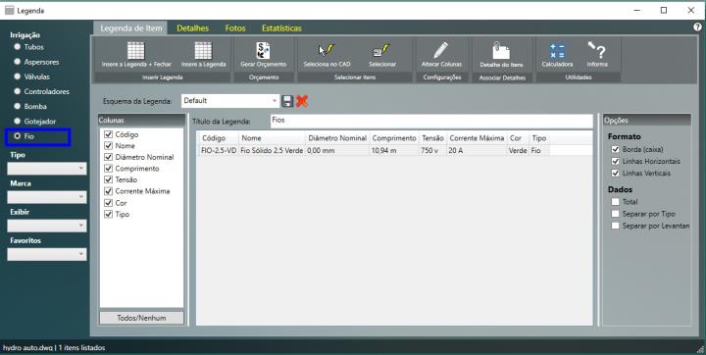Sort by Nome column header
Screen dimensions: 706x355
[x=272, y=138]
